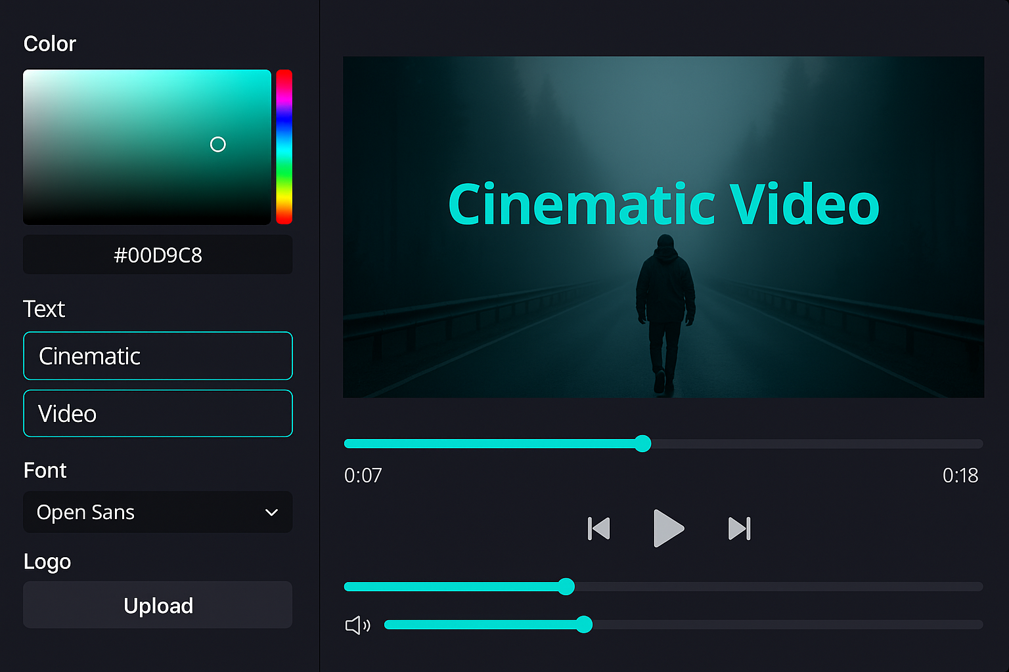Open the Open Sans font dropdown
Image resolution: width=1009 pixels, height=672 pixels.
pyautogui.click(x=158, y=513)
